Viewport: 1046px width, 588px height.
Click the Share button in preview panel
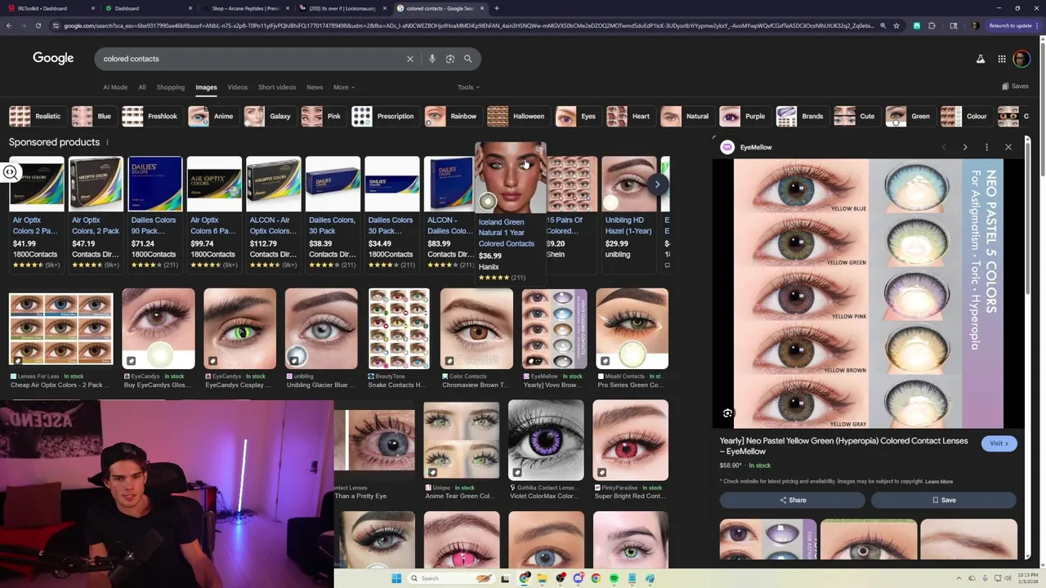[x=792, y=500]
